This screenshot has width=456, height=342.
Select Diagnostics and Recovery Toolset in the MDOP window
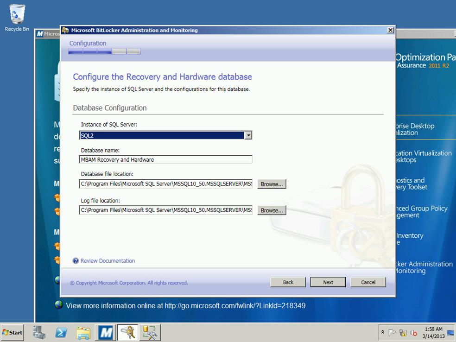click(x=412, y=184)
